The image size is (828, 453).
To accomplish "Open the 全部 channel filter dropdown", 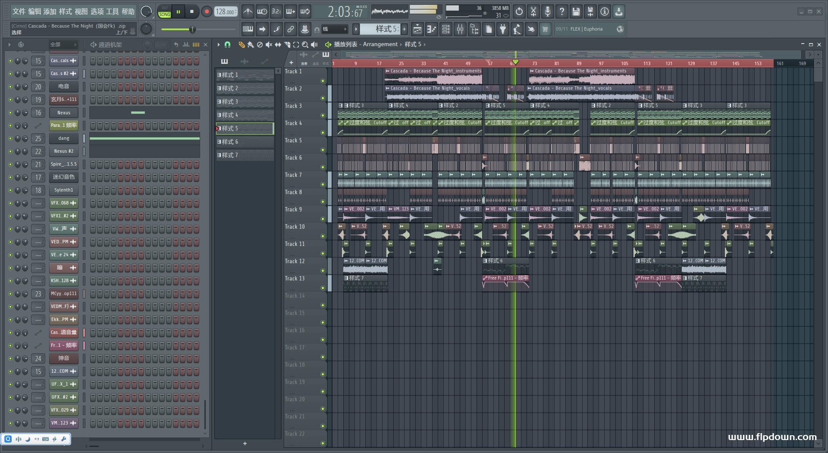I will pyautogui.click(x=63, y=44).
